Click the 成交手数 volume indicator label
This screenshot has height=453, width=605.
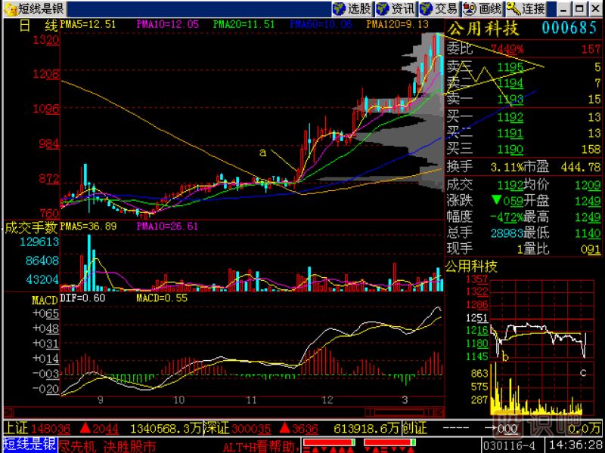point(30,226)
